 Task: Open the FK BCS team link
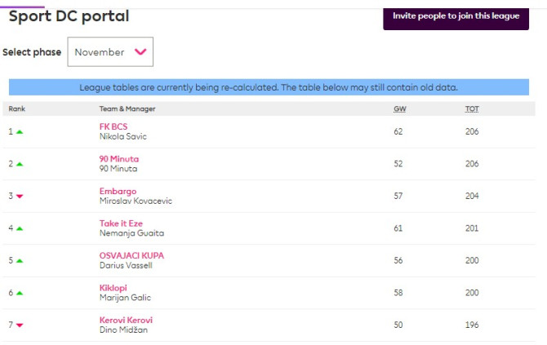[113, 126]
